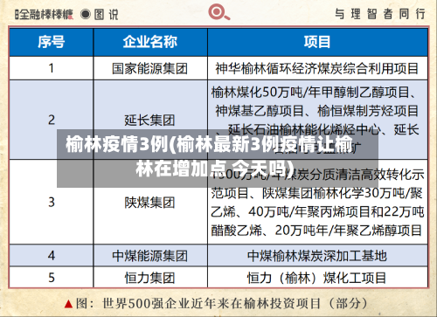Screen dimensions: 437x317
Task: Click the 陕煤集团 cell
Action: 150,203
